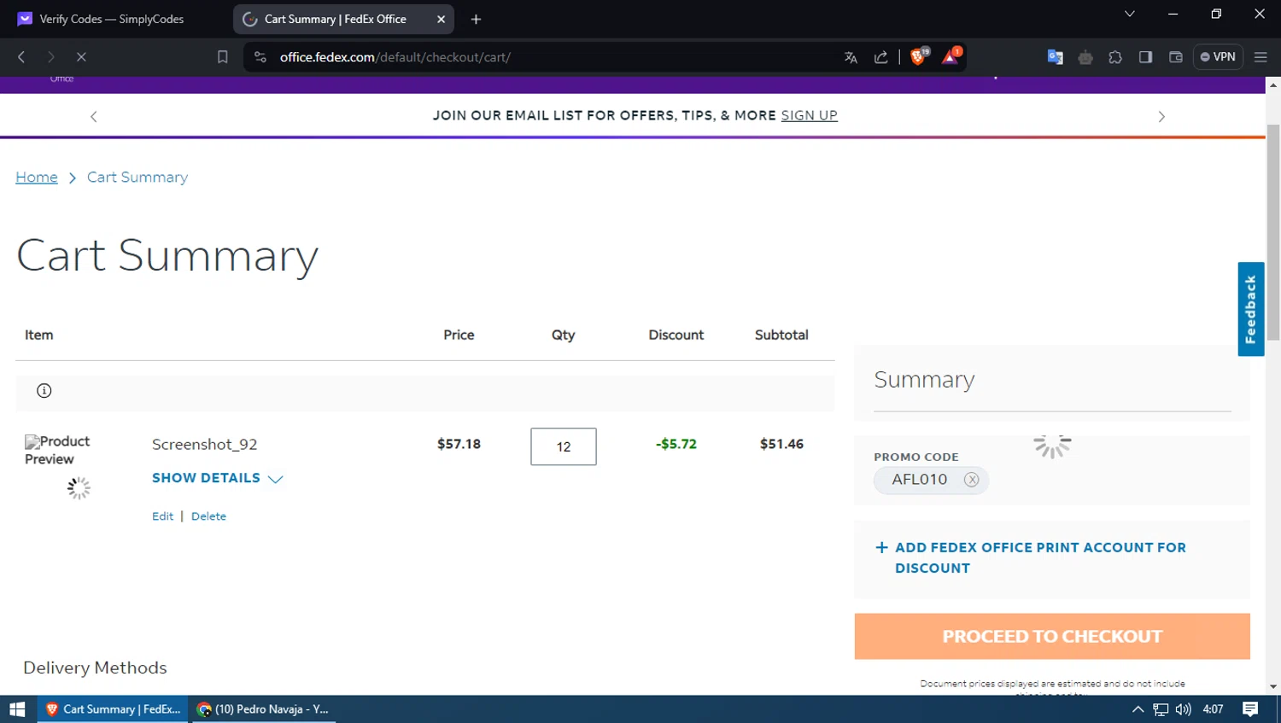Open the tab search down arrow
This screenshot has width=1281, height=723.
point(1129,14)
